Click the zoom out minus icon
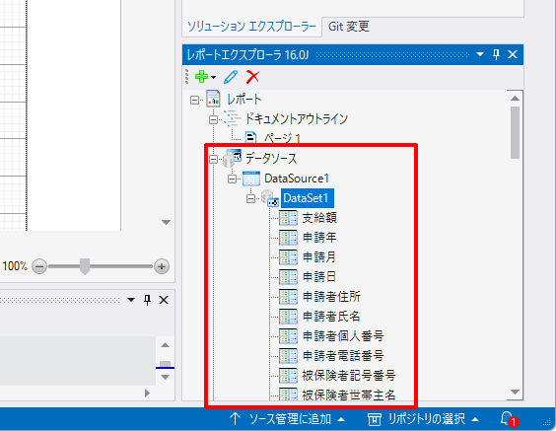 [39, 266]
